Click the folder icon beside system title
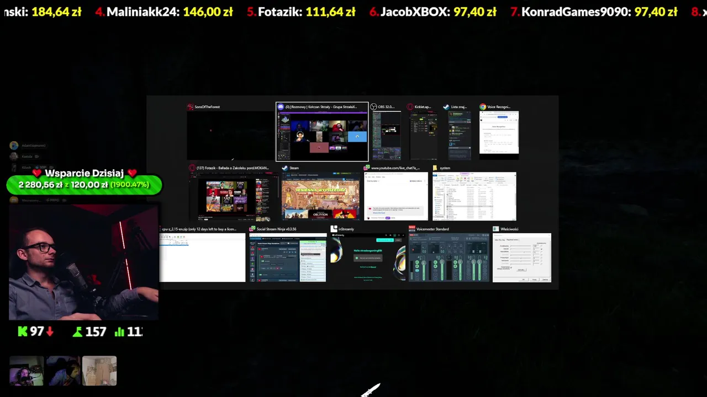This screenshot has width=707, height=397. 435,168
